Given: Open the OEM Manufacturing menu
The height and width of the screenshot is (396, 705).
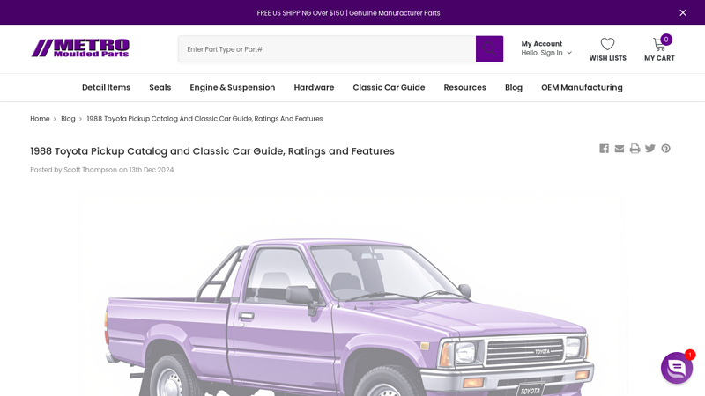Looking at the screenshot, I should click(x=582, y=87).
